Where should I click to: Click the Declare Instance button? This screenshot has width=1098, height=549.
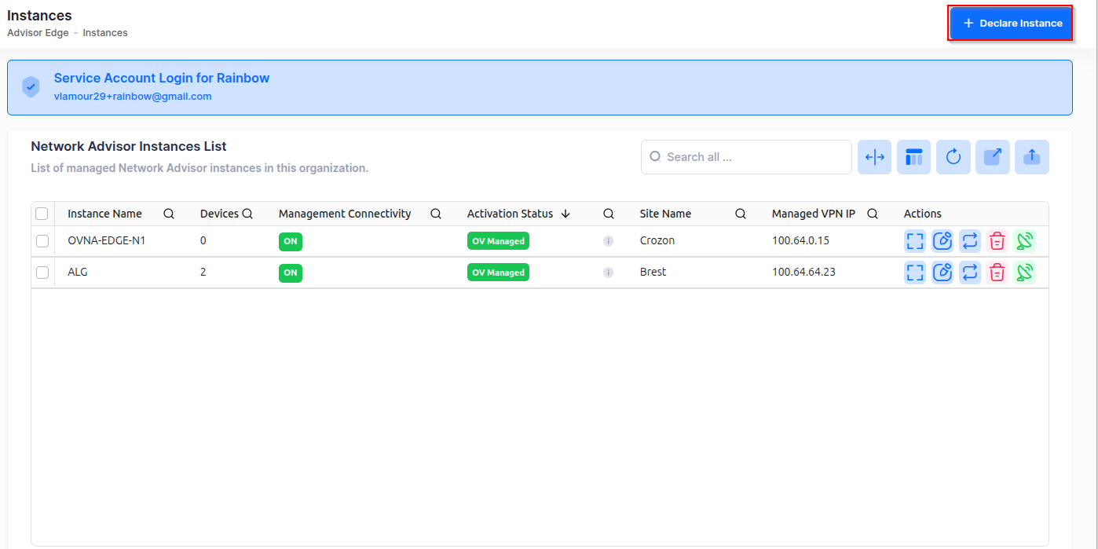[x=1010, y=24]
